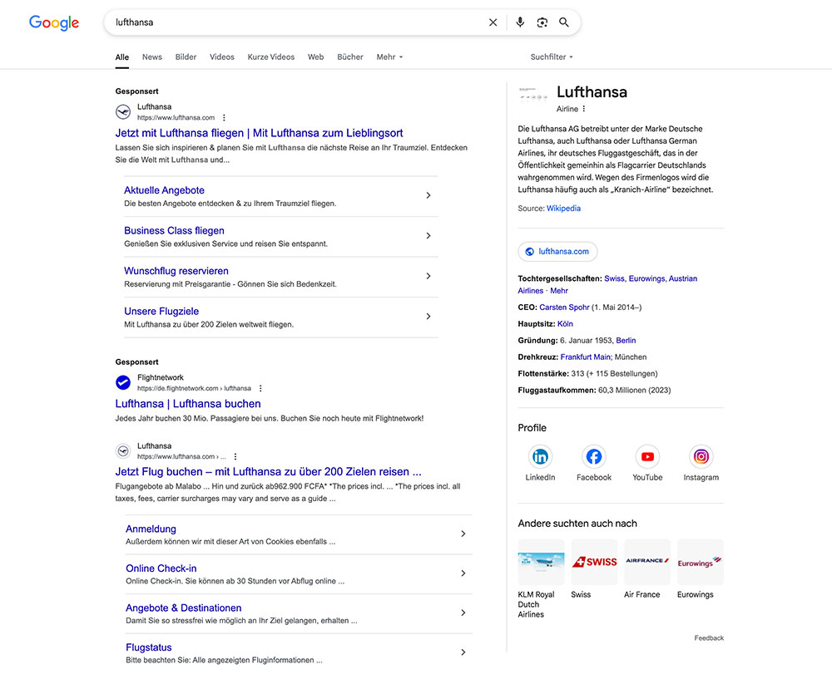Screen dimensions: 832x674
Task: Click Lufthansa crane favicon in first ad
Action: click(123, 112)
